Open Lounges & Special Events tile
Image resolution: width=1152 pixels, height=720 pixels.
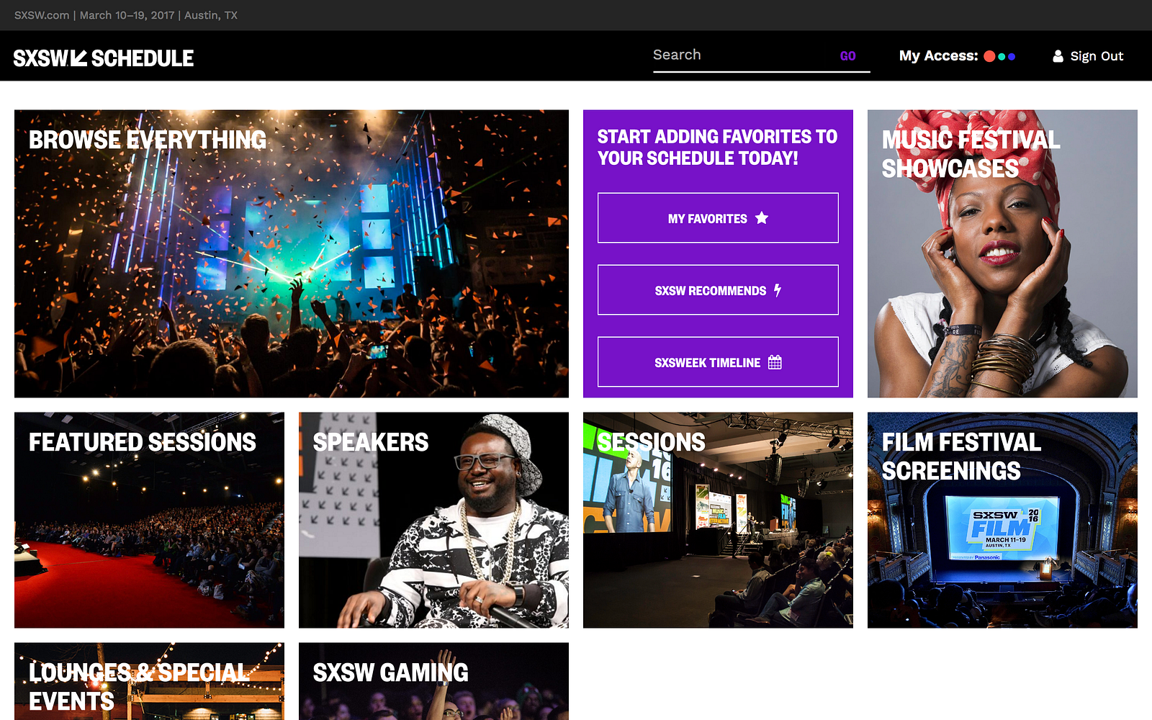point(149,681)
